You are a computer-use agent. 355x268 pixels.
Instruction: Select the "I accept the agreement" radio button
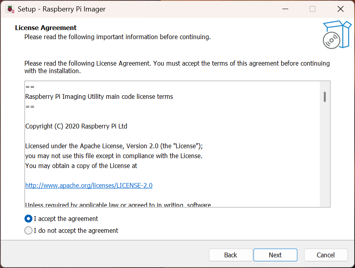28,219
